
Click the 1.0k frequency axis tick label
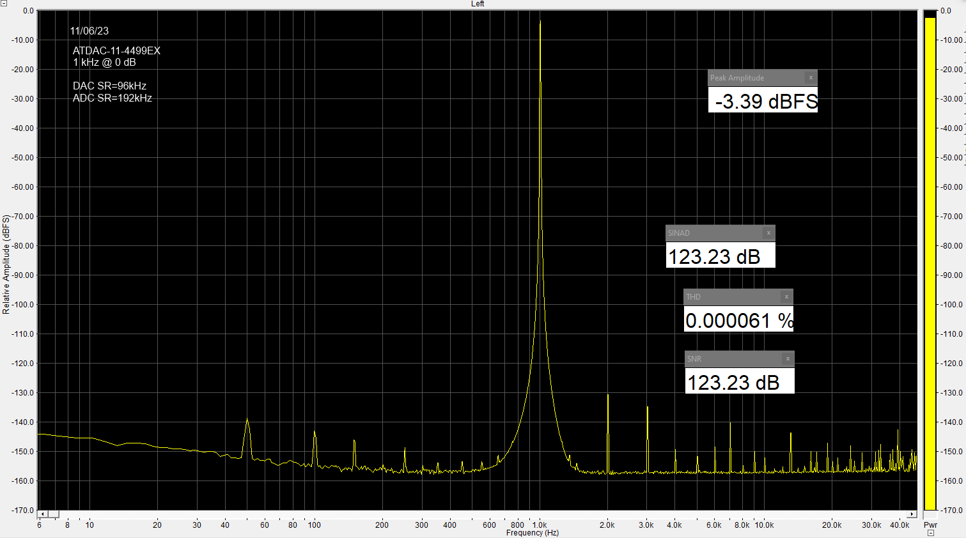click(540, 525)
